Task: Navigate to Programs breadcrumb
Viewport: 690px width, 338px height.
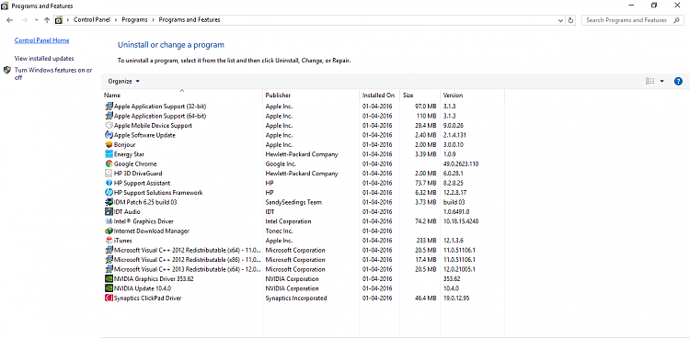Action: coord(134,20)
